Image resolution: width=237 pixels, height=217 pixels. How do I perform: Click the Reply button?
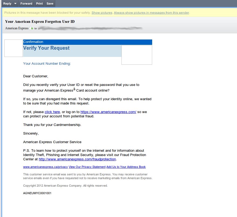tap(7, 3)
